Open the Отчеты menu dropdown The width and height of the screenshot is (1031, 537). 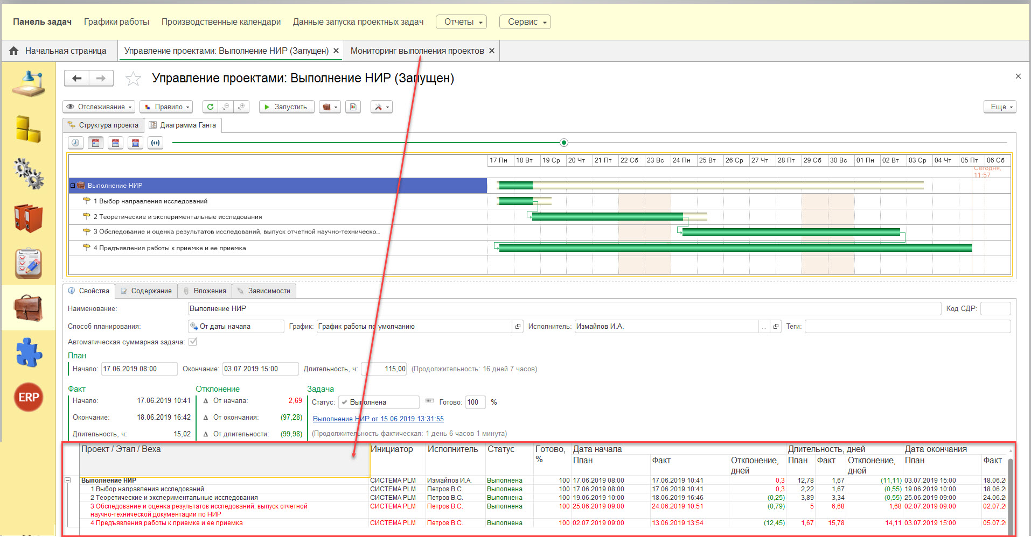point(461,22)
